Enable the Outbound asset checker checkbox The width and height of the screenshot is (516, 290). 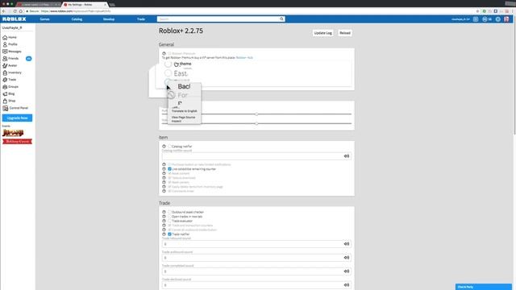[x=170, y=212]
